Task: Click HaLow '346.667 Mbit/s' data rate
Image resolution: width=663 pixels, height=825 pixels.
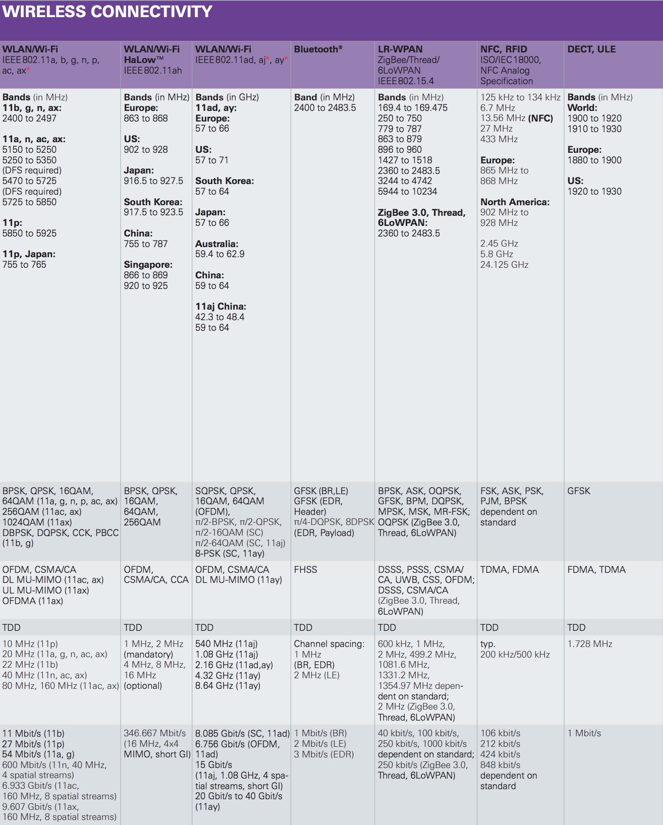Action: point(155,733)
